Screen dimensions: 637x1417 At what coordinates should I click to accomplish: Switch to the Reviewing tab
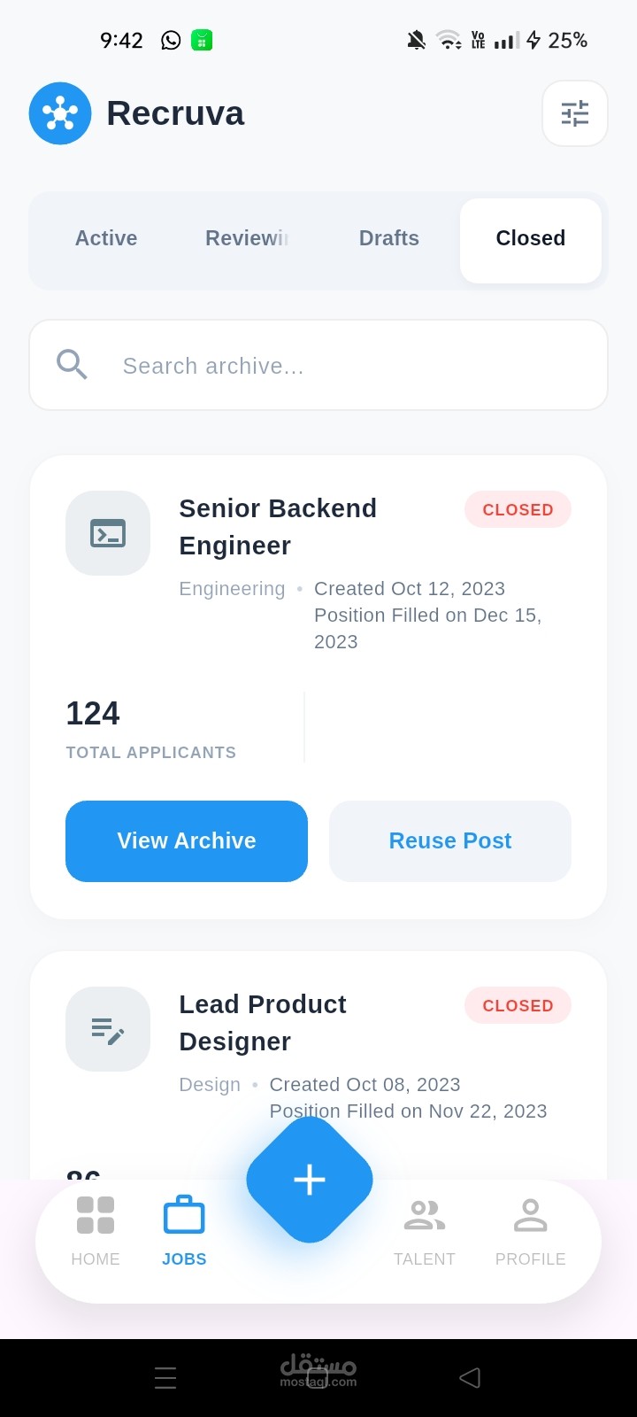247,238
